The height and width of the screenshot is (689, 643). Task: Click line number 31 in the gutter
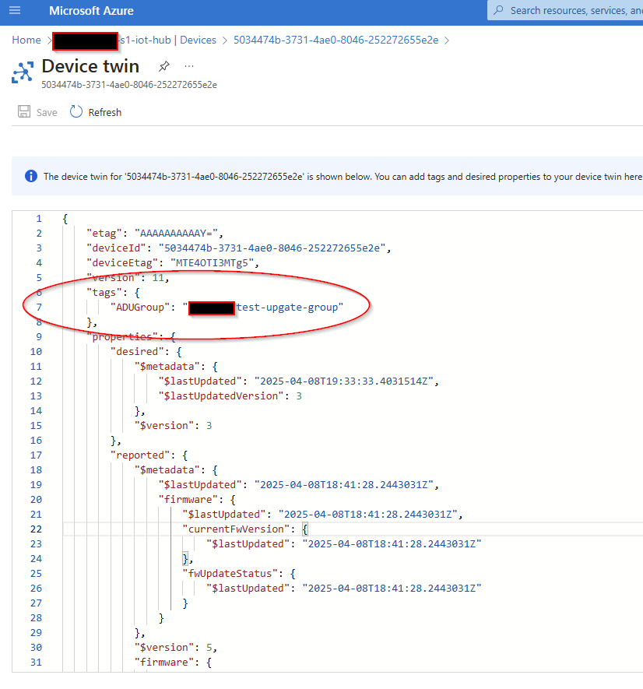click(x=36, y=663)
